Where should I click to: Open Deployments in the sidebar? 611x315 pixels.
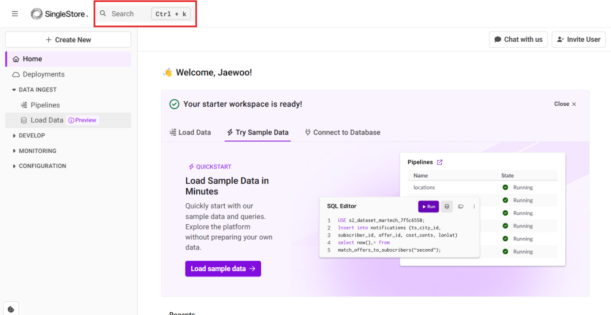pos(68,74)
